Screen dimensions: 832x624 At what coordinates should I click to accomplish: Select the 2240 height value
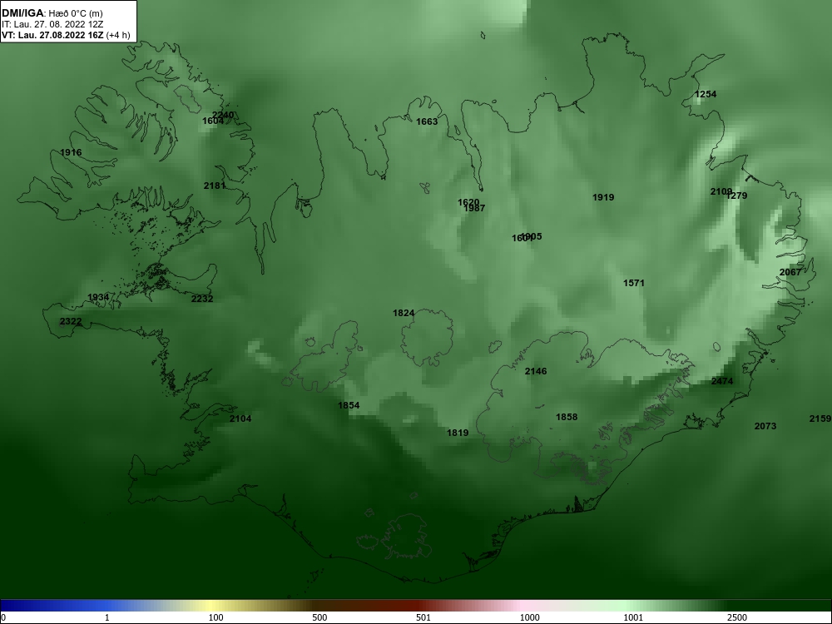[x=223, y=115]
